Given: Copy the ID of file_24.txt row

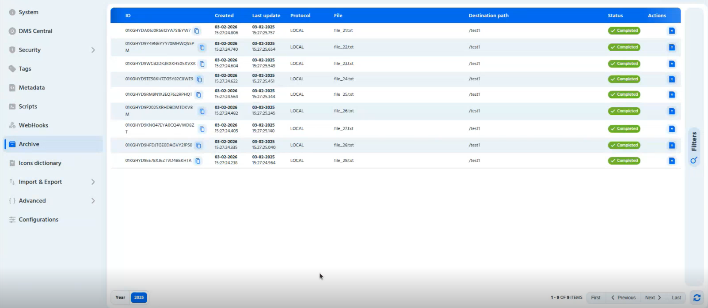Looking at the screenshot, I should point(199,79).
